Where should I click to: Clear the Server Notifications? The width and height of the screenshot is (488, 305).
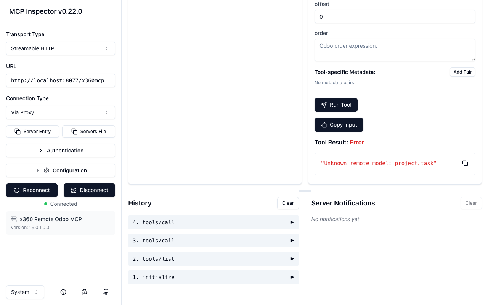(471, 203)
